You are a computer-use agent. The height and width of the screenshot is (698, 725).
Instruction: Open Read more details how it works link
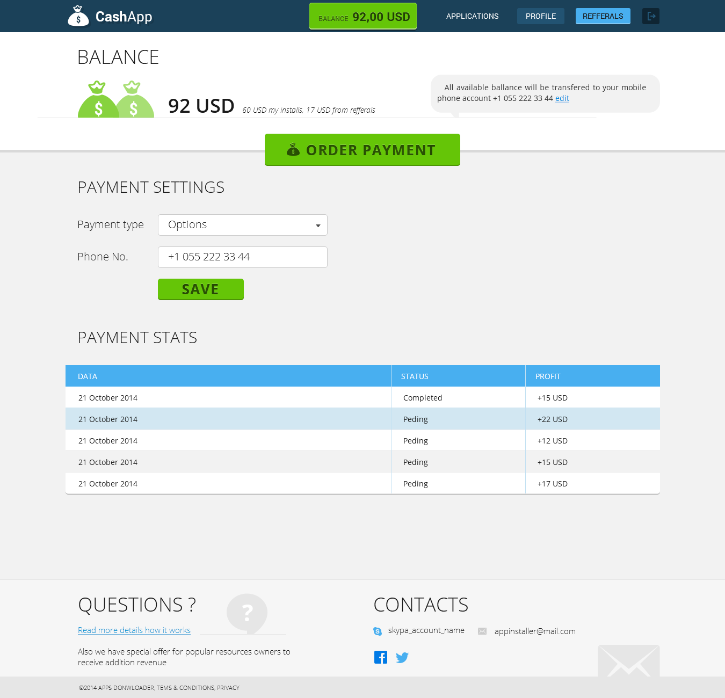pyautogui.click(x=134, y=630)
